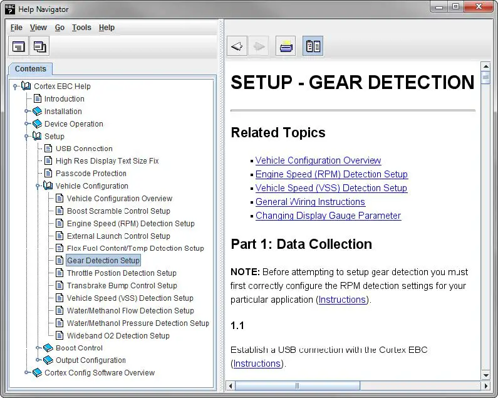The image size is (498, 398).
Task: Click the Boost Control book icon
Action: [48, 348]
